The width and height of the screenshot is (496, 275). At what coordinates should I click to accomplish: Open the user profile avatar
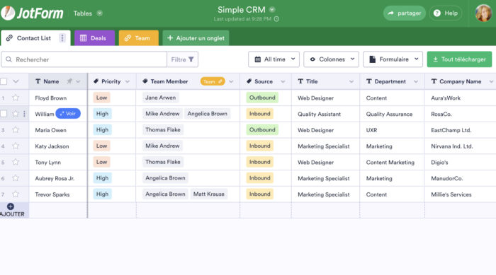pyautogui.click(x=483, y=13)
